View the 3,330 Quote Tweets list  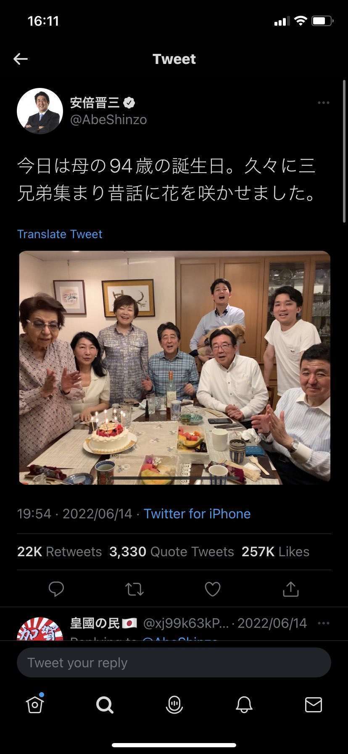(171, 552)
